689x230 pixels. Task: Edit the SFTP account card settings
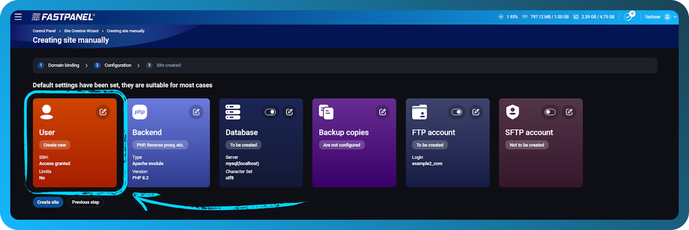point(569,112)
